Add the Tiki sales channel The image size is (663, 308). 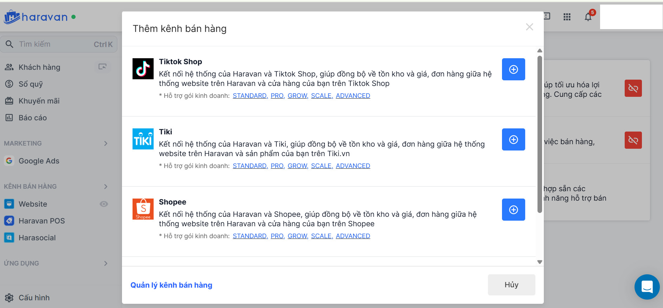513,140
